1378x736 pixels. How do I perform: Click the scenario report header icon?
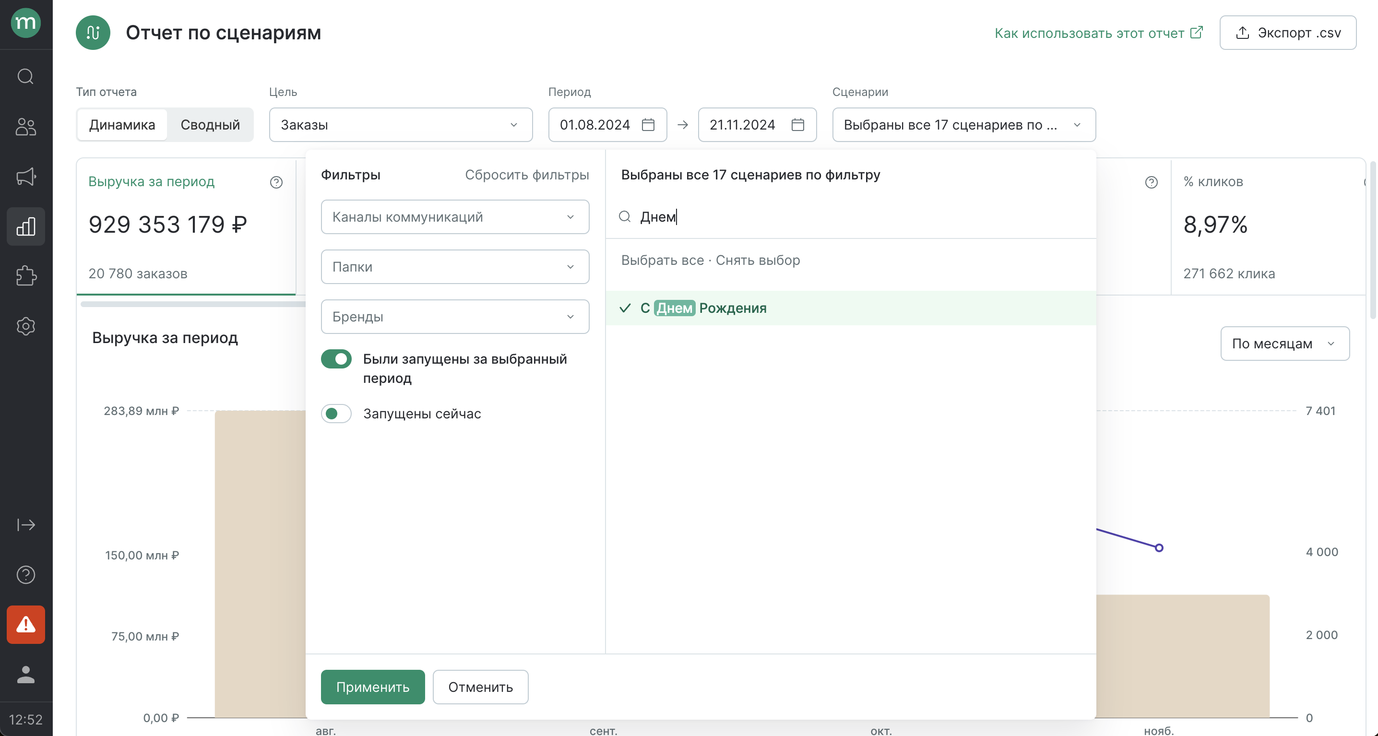93,33
